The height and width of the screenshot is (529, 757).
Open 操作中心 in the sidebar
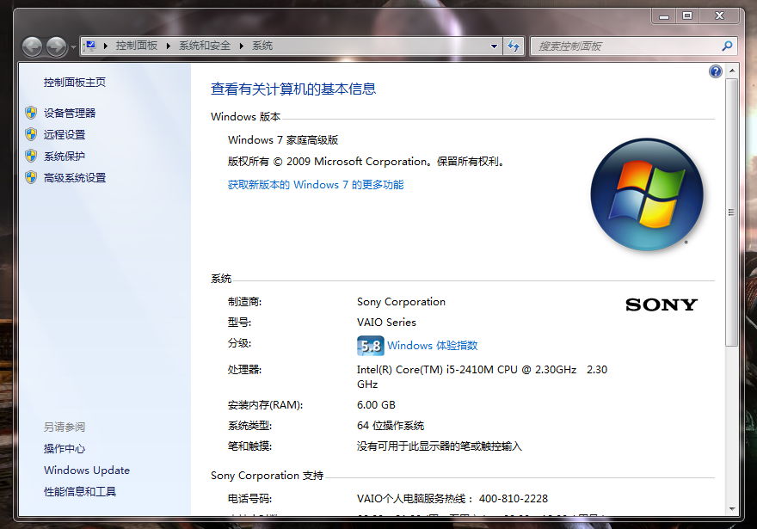click(x=65, y=449)
